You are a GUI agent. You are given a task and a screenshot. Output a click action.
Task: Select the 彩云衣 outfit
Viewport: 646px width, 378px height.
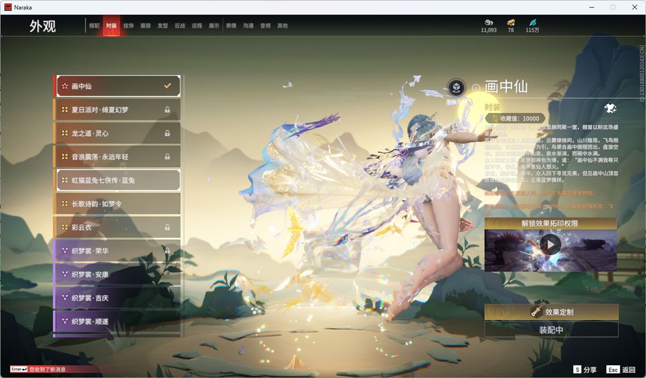(117, 227)
